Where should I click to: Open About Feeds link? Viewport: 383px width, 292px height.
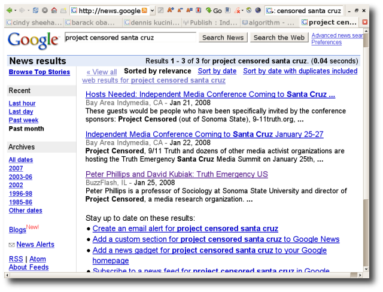(x=29, y=267)
